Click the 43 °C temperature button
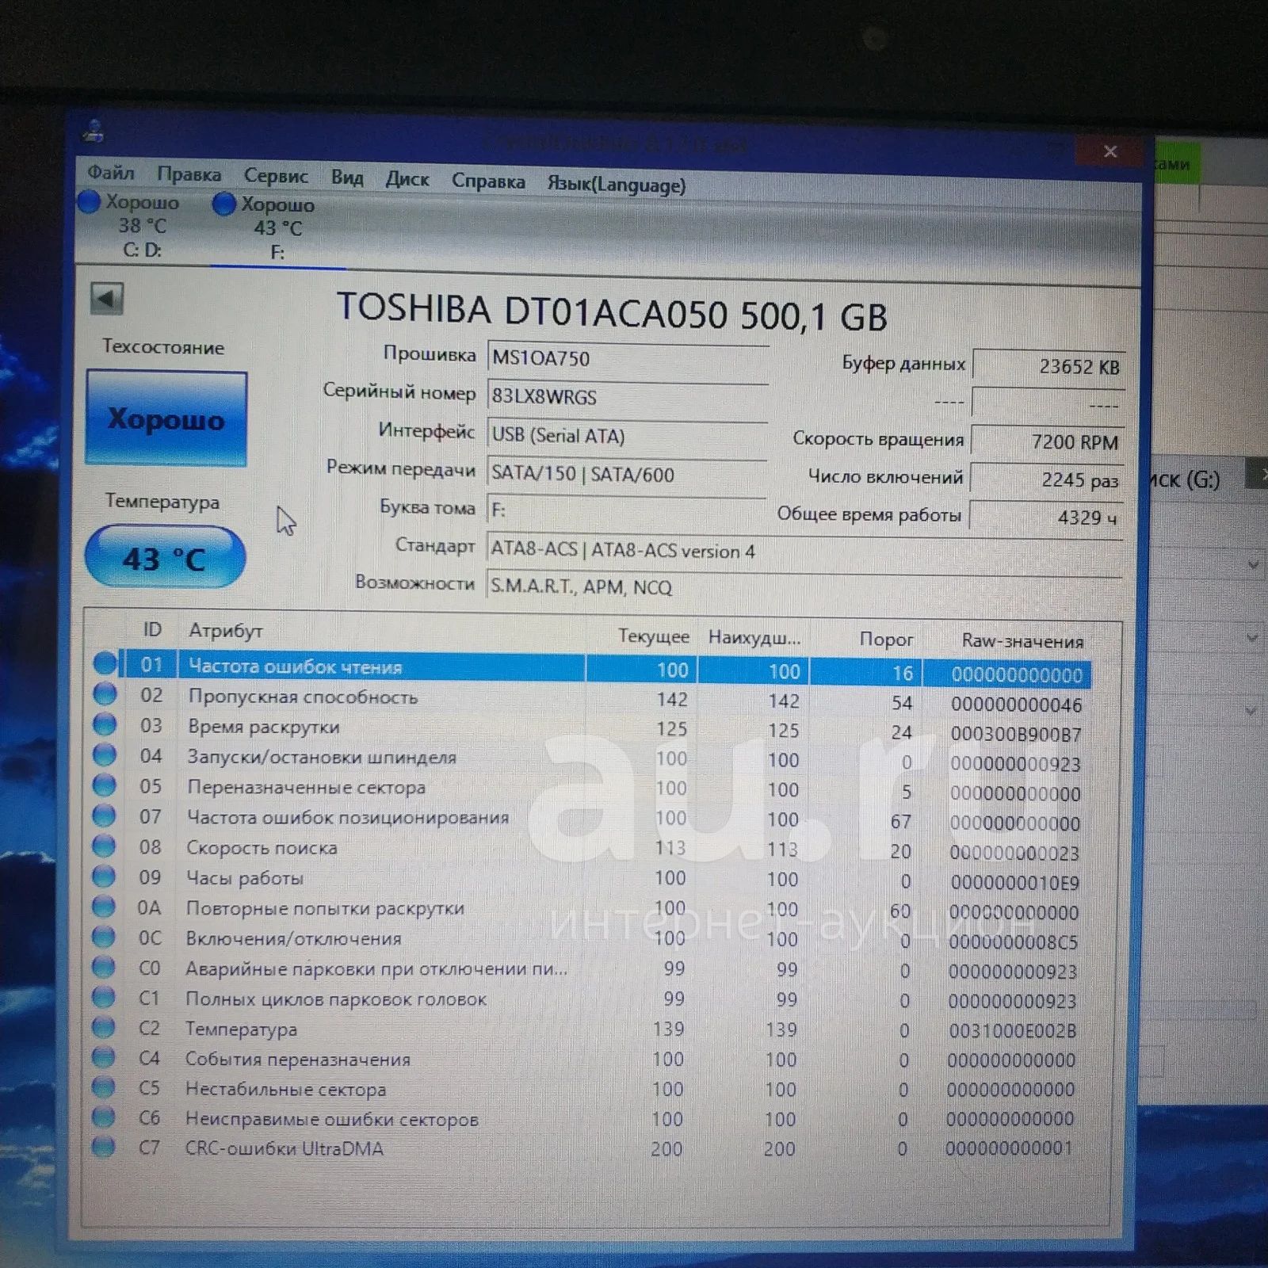This screenshot has height=1268, width=1268. coord(165,558)
